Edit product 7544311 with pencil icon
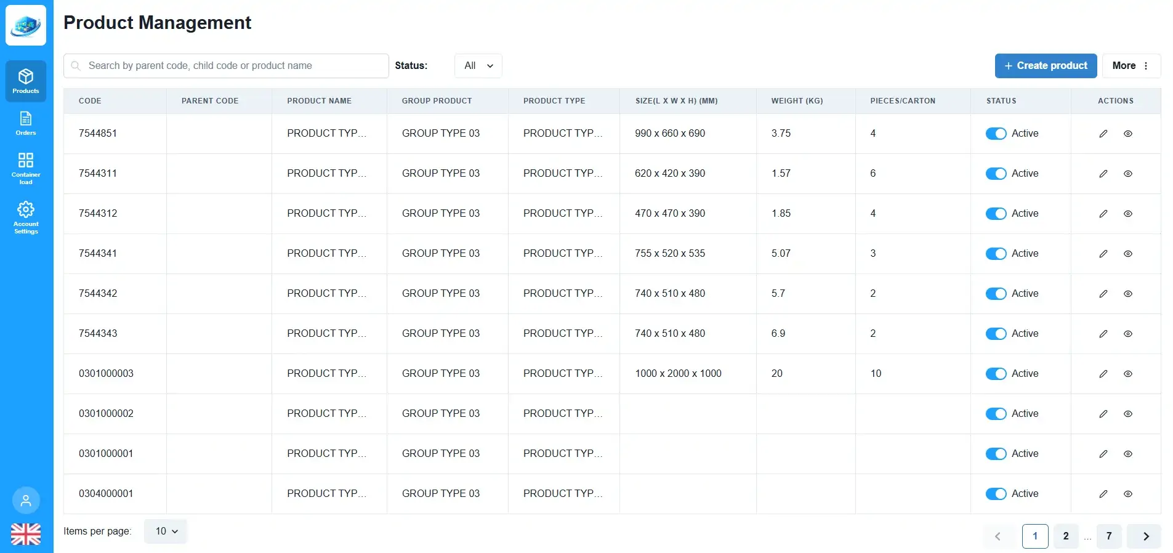The height and width of the screenshot is (553, 1173). pyautogui.click(x=1103, y=174)
